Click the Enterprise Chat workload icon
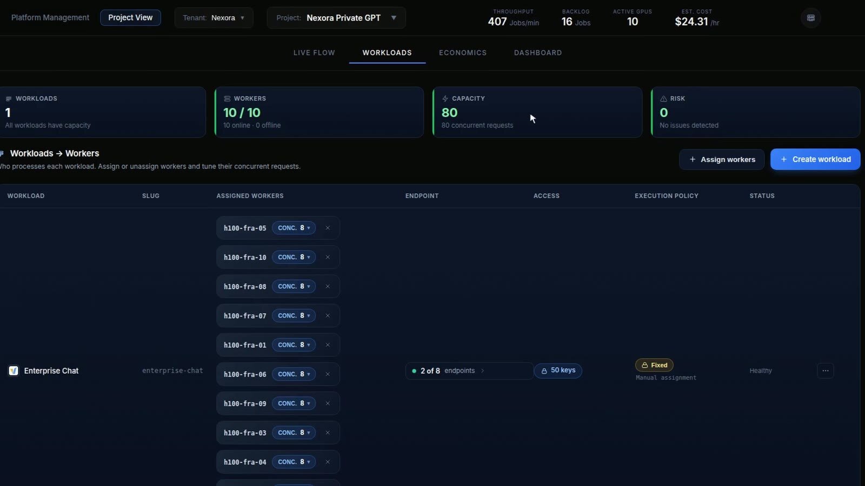The height and width of the screenshot is (486, 865). pyautogui.click(x=14, y=370)
